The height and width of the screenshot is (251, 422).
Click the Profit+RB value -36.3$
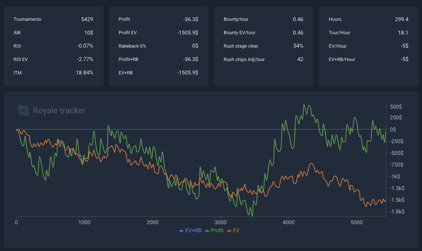pos(191,59)
